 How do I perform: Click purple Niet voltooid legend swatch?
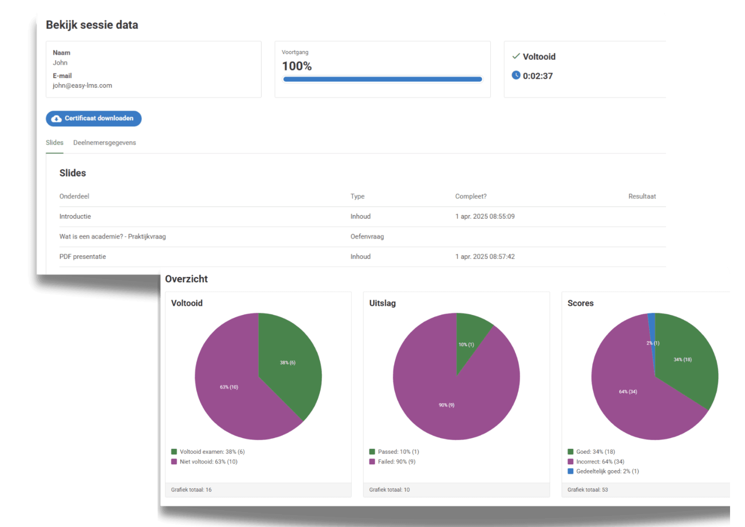tap(174, 462)
